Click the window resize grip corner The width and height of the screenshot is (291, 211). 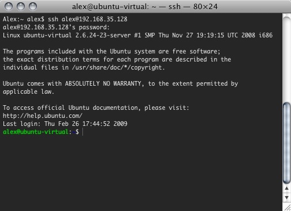point(287,208)
